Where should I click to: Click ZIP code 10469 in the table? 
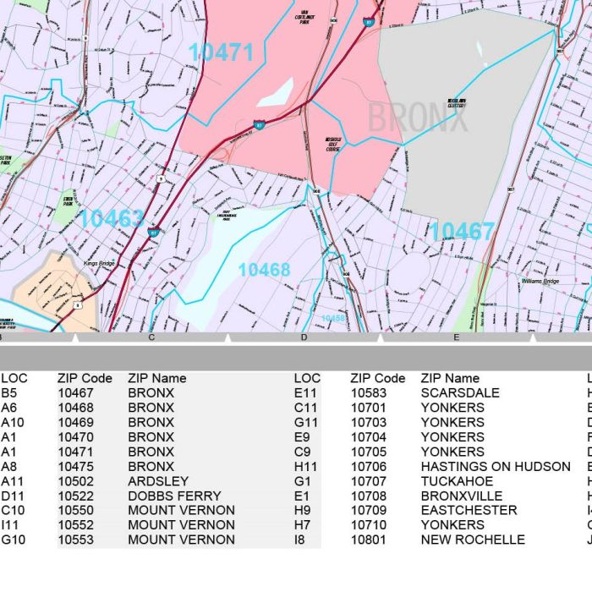pyautogui.click(x=75, y=423)
